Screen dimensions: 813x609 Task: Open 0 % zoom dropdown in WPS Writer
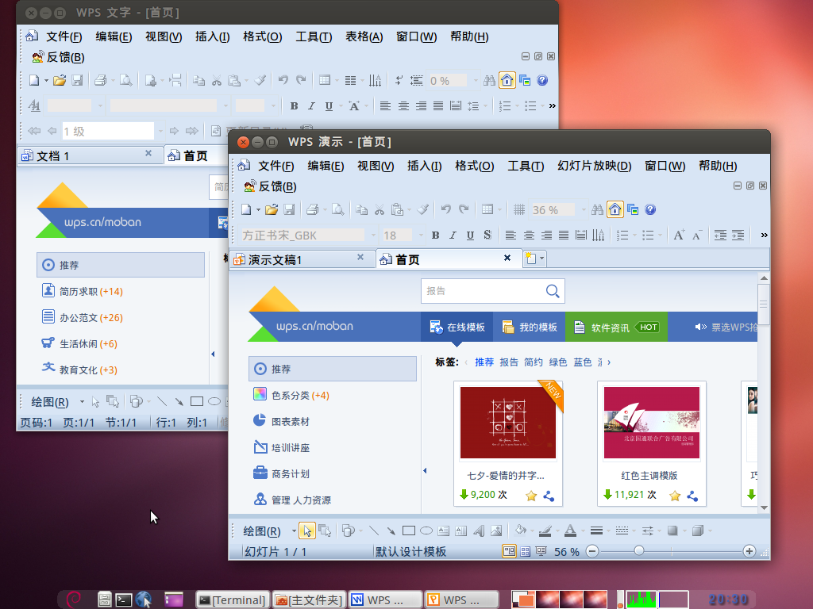[x=476, y=80]
